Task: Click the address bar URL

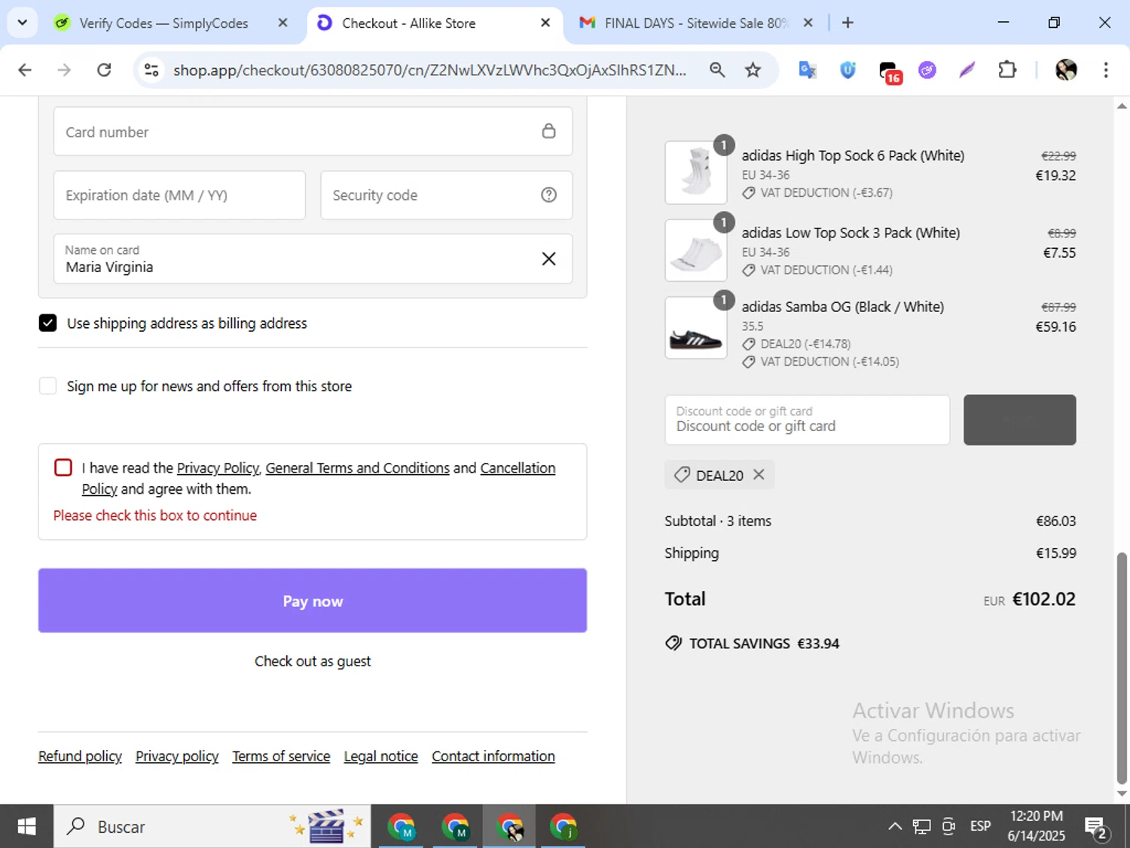Action: tap(429, 70)
